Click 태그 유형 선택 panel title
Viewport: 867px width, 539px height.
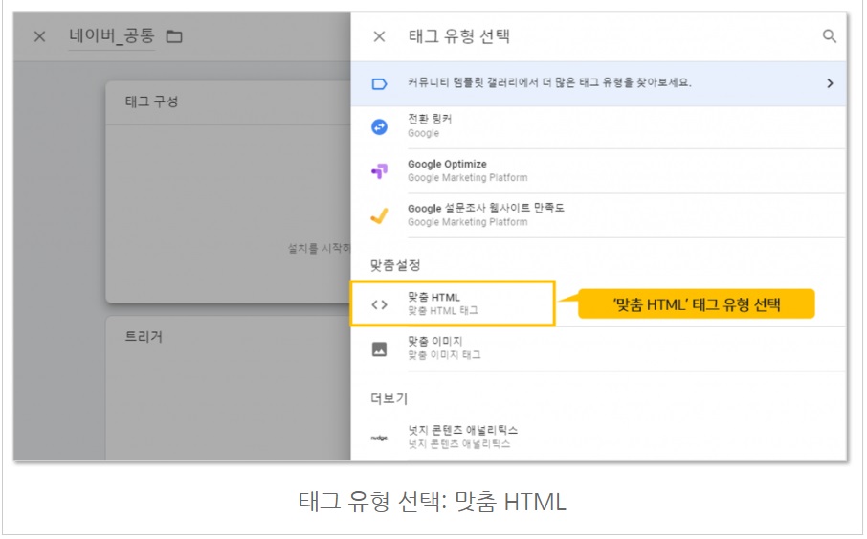(x=459, y=36)
